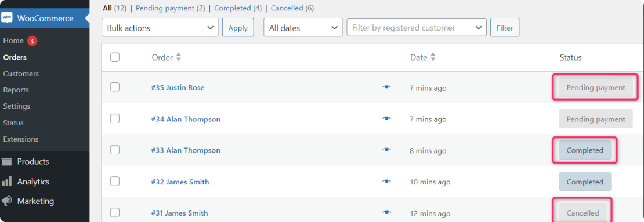Preview order #33 using eye icon
This screenshot has height=222, width=644.
click(386, 150)
